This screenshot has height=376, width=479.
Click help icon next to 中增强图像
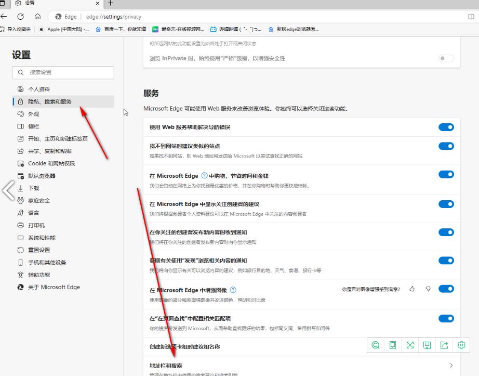(233, 290)
